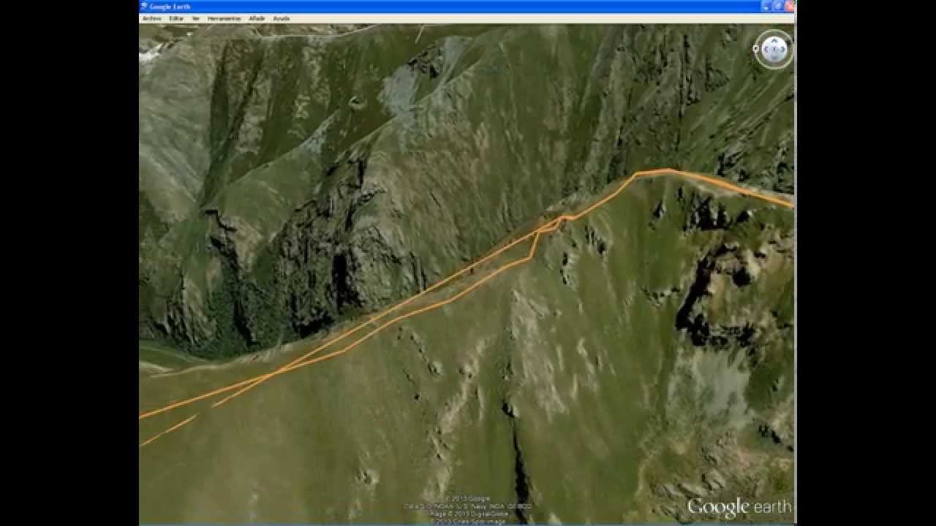Click the Google Earth icon in the title bar
The height and width of the screenshot is (526, 936).
click(x=144, y=6)
